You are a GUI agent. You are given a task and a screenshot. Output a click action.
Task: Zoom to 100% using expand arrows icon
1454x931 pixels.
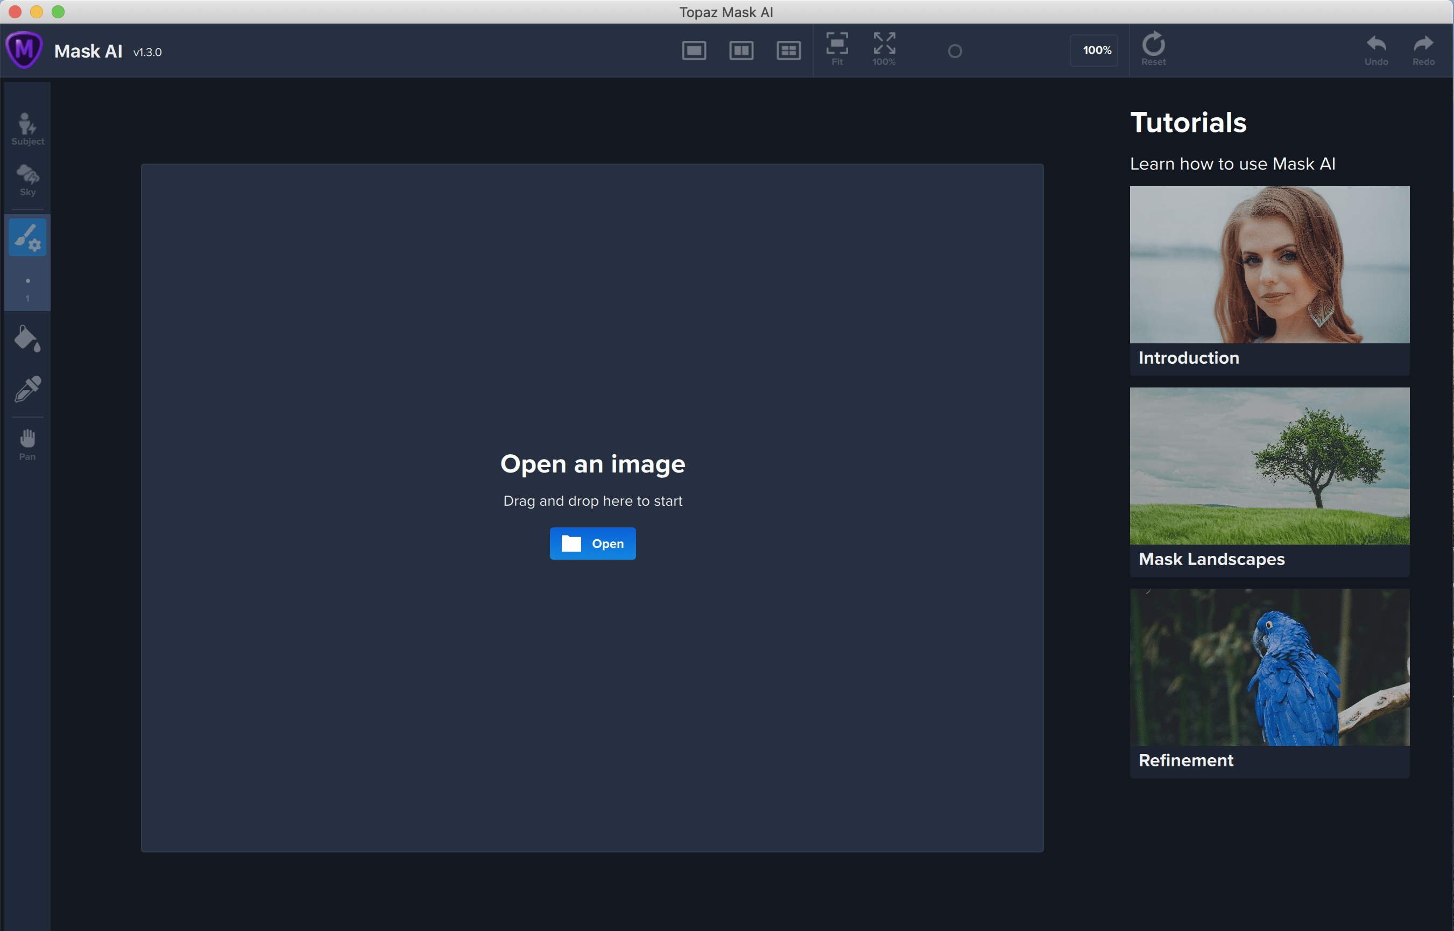pyautogui.click(x=884, y=48)
